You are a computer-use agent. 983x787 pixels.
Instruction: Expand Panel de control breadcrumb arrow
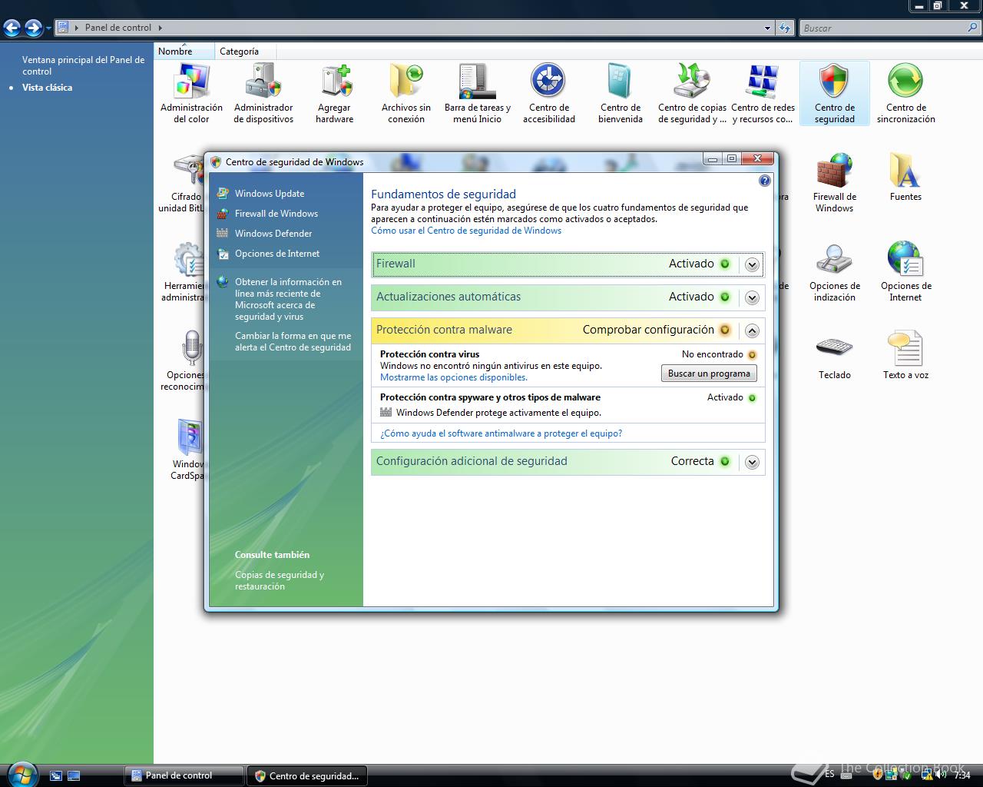click(161, 28)
